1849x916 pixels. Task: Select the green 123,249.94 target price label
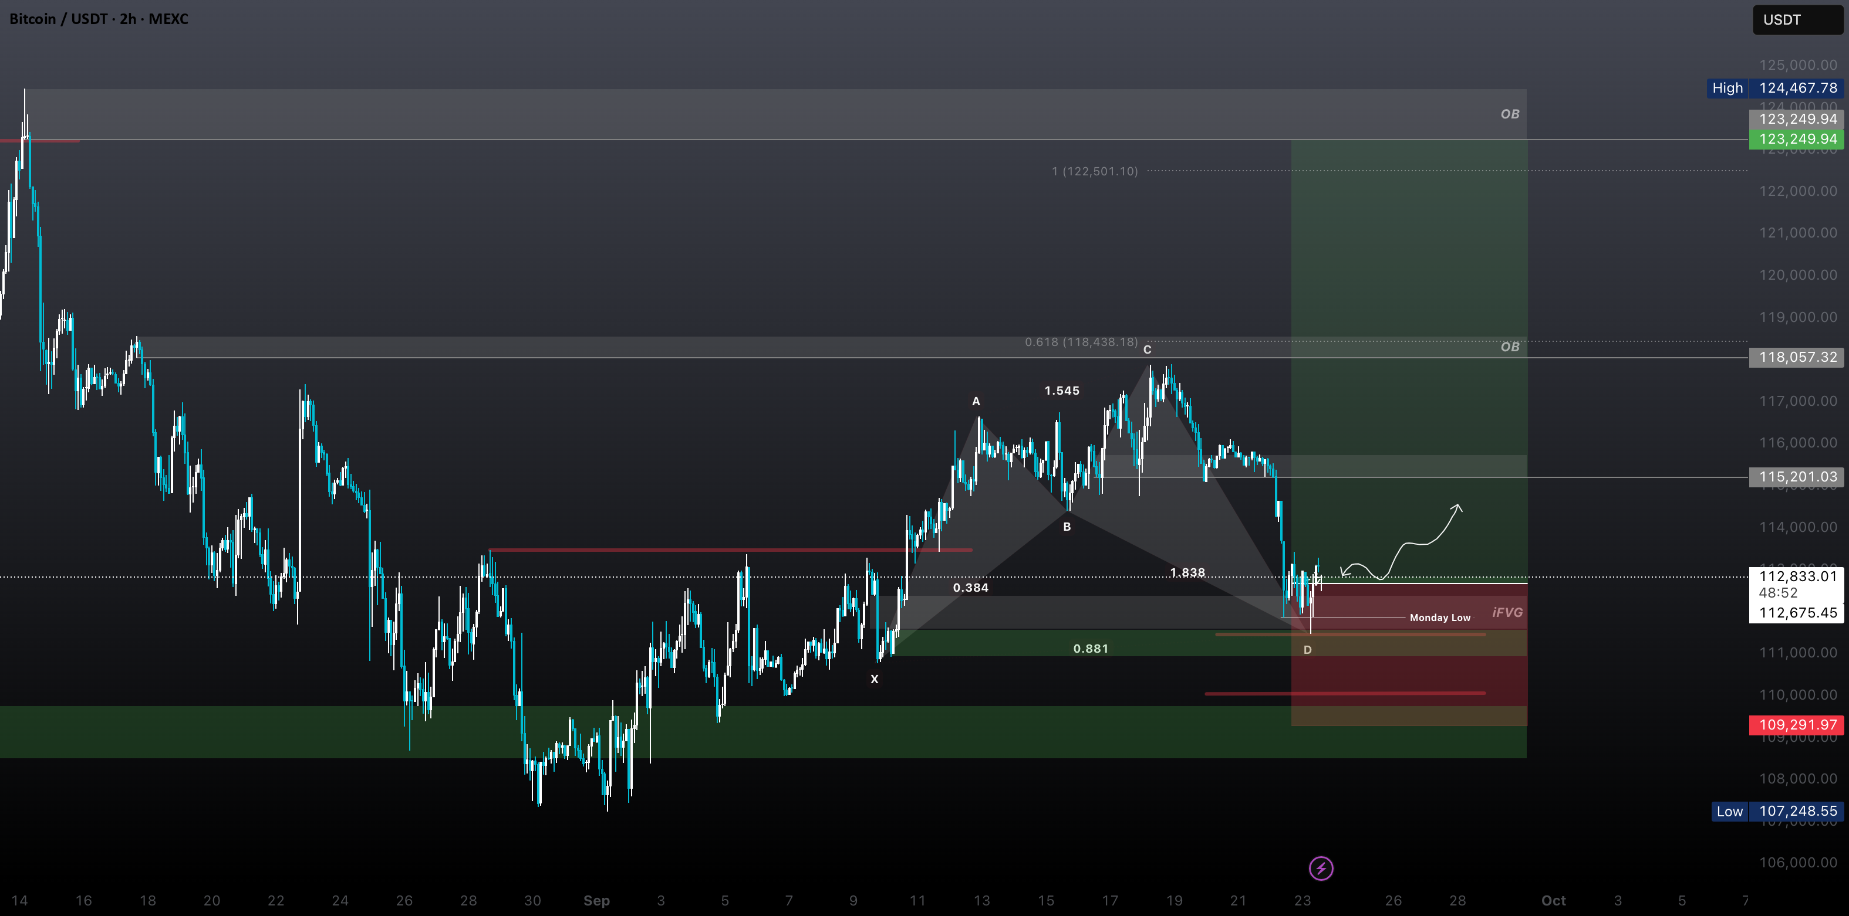[1797, 139]
